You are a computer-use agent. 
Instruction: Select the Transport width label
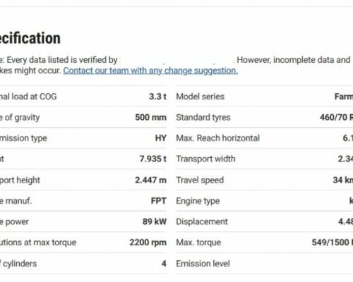[x=205, y=159]
